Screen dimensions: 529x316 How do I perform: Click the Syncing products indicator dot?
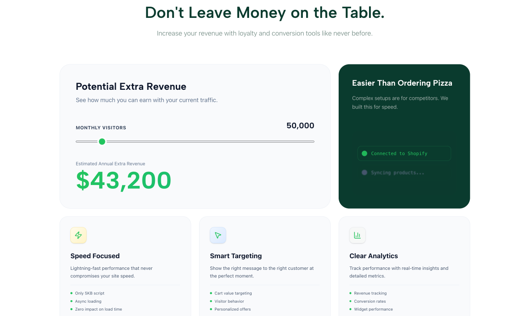pyautogui.click(x=364, y=172)
